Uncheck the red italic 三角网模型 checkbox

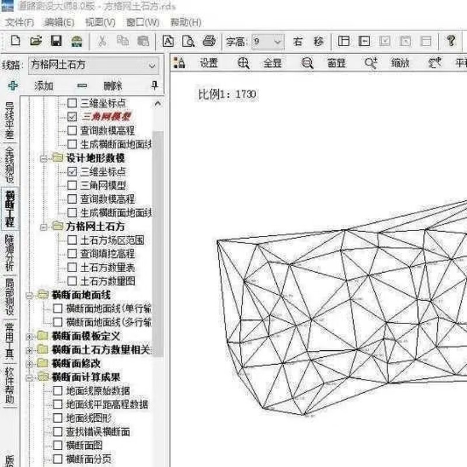(72, 117)
